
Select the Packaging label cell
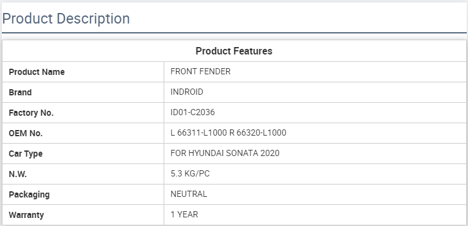pyautogui.click(x=83, y=194)
